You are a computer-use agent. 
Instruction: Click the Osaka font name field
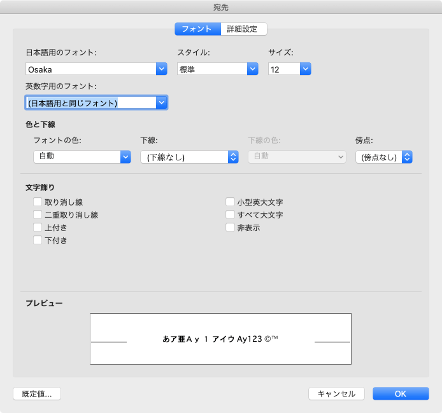tap(89, 69)
